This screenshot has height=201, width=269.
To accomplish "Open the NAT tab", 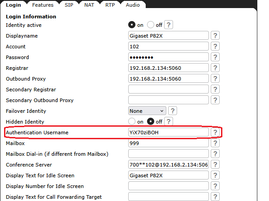I will 89,5.
